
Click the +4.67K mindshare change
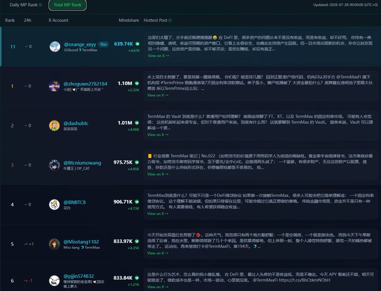(x=134, y=51)
